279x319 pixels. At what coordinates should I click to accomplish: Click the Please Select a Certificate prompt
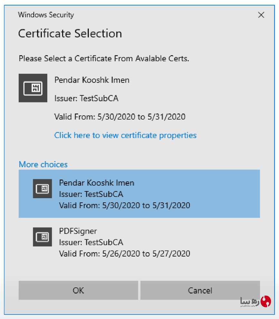[104, 59]
